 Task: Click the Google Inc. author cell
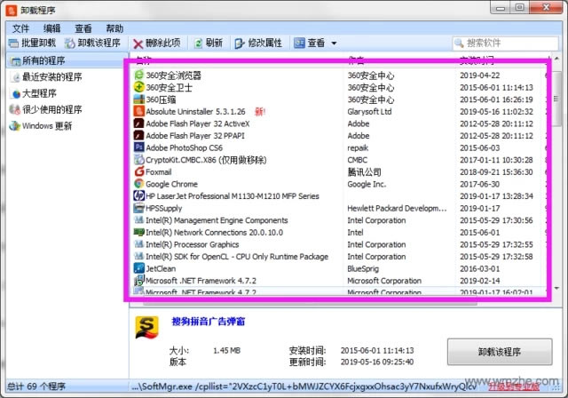tap(367, 184)
